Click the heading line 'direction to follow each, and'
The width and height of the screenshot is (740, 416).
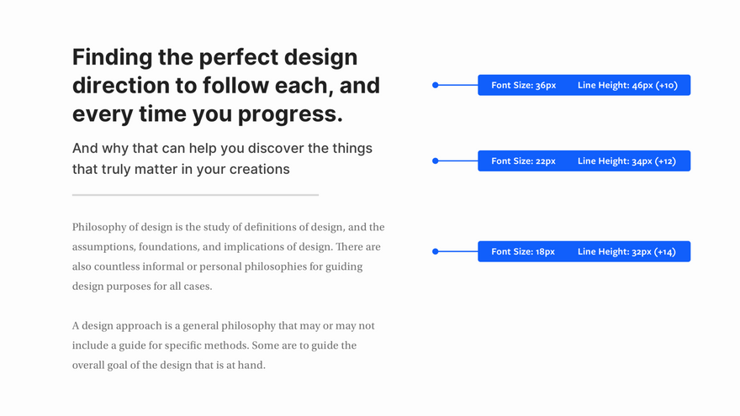(x=226, y=86)
